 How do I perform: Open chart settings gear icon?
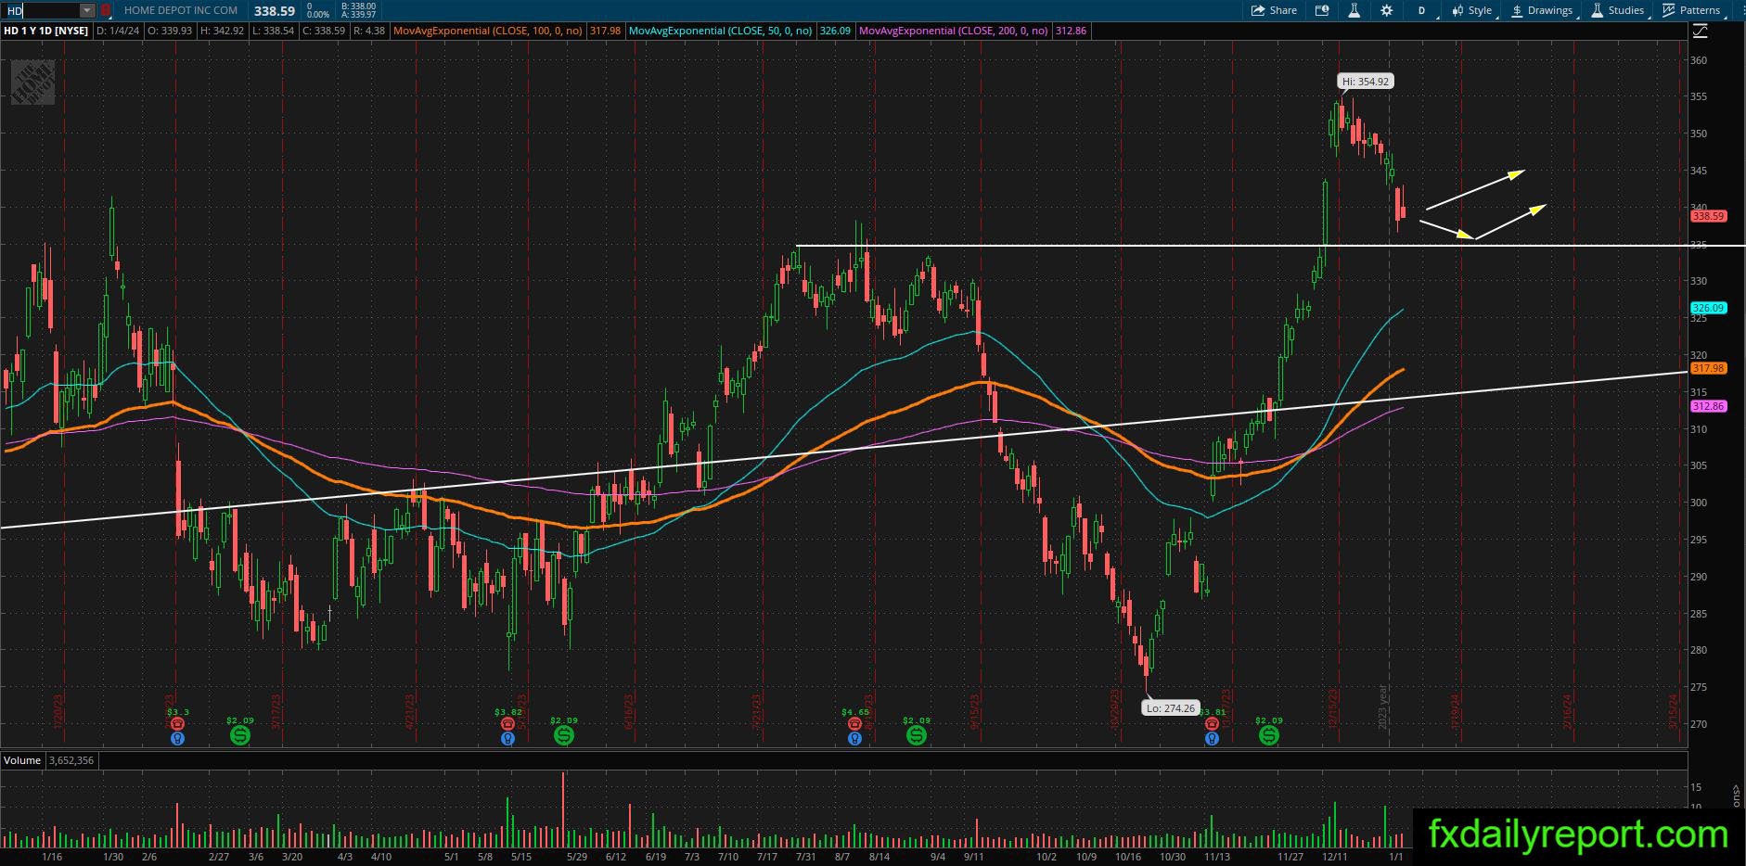point(1386,10)
